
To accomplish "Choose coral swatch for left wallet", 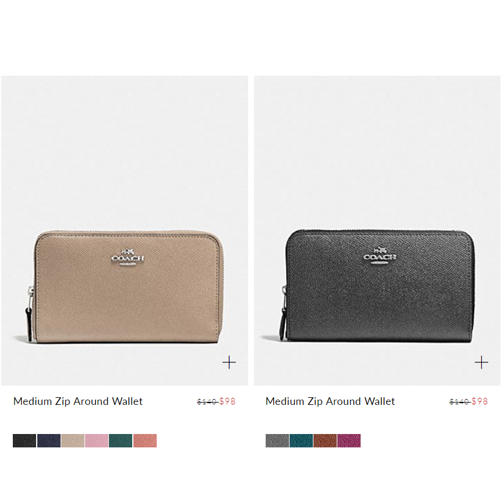I will (x=145, y=440).
